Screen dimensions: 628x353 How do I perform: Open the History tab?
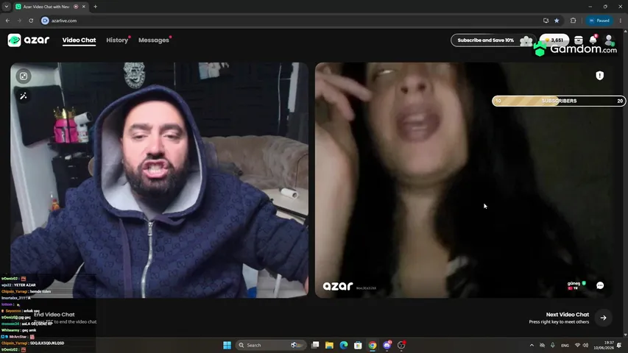tap(117, 40)
